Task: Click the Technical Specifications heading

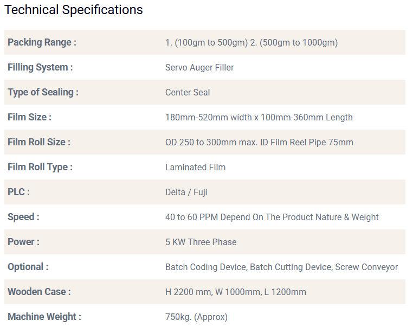Action: tap(74, 10)
